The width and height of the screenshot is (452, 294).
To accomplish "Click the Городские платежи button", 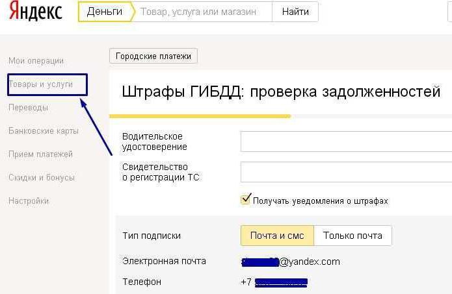I will [x=153, y=56].
